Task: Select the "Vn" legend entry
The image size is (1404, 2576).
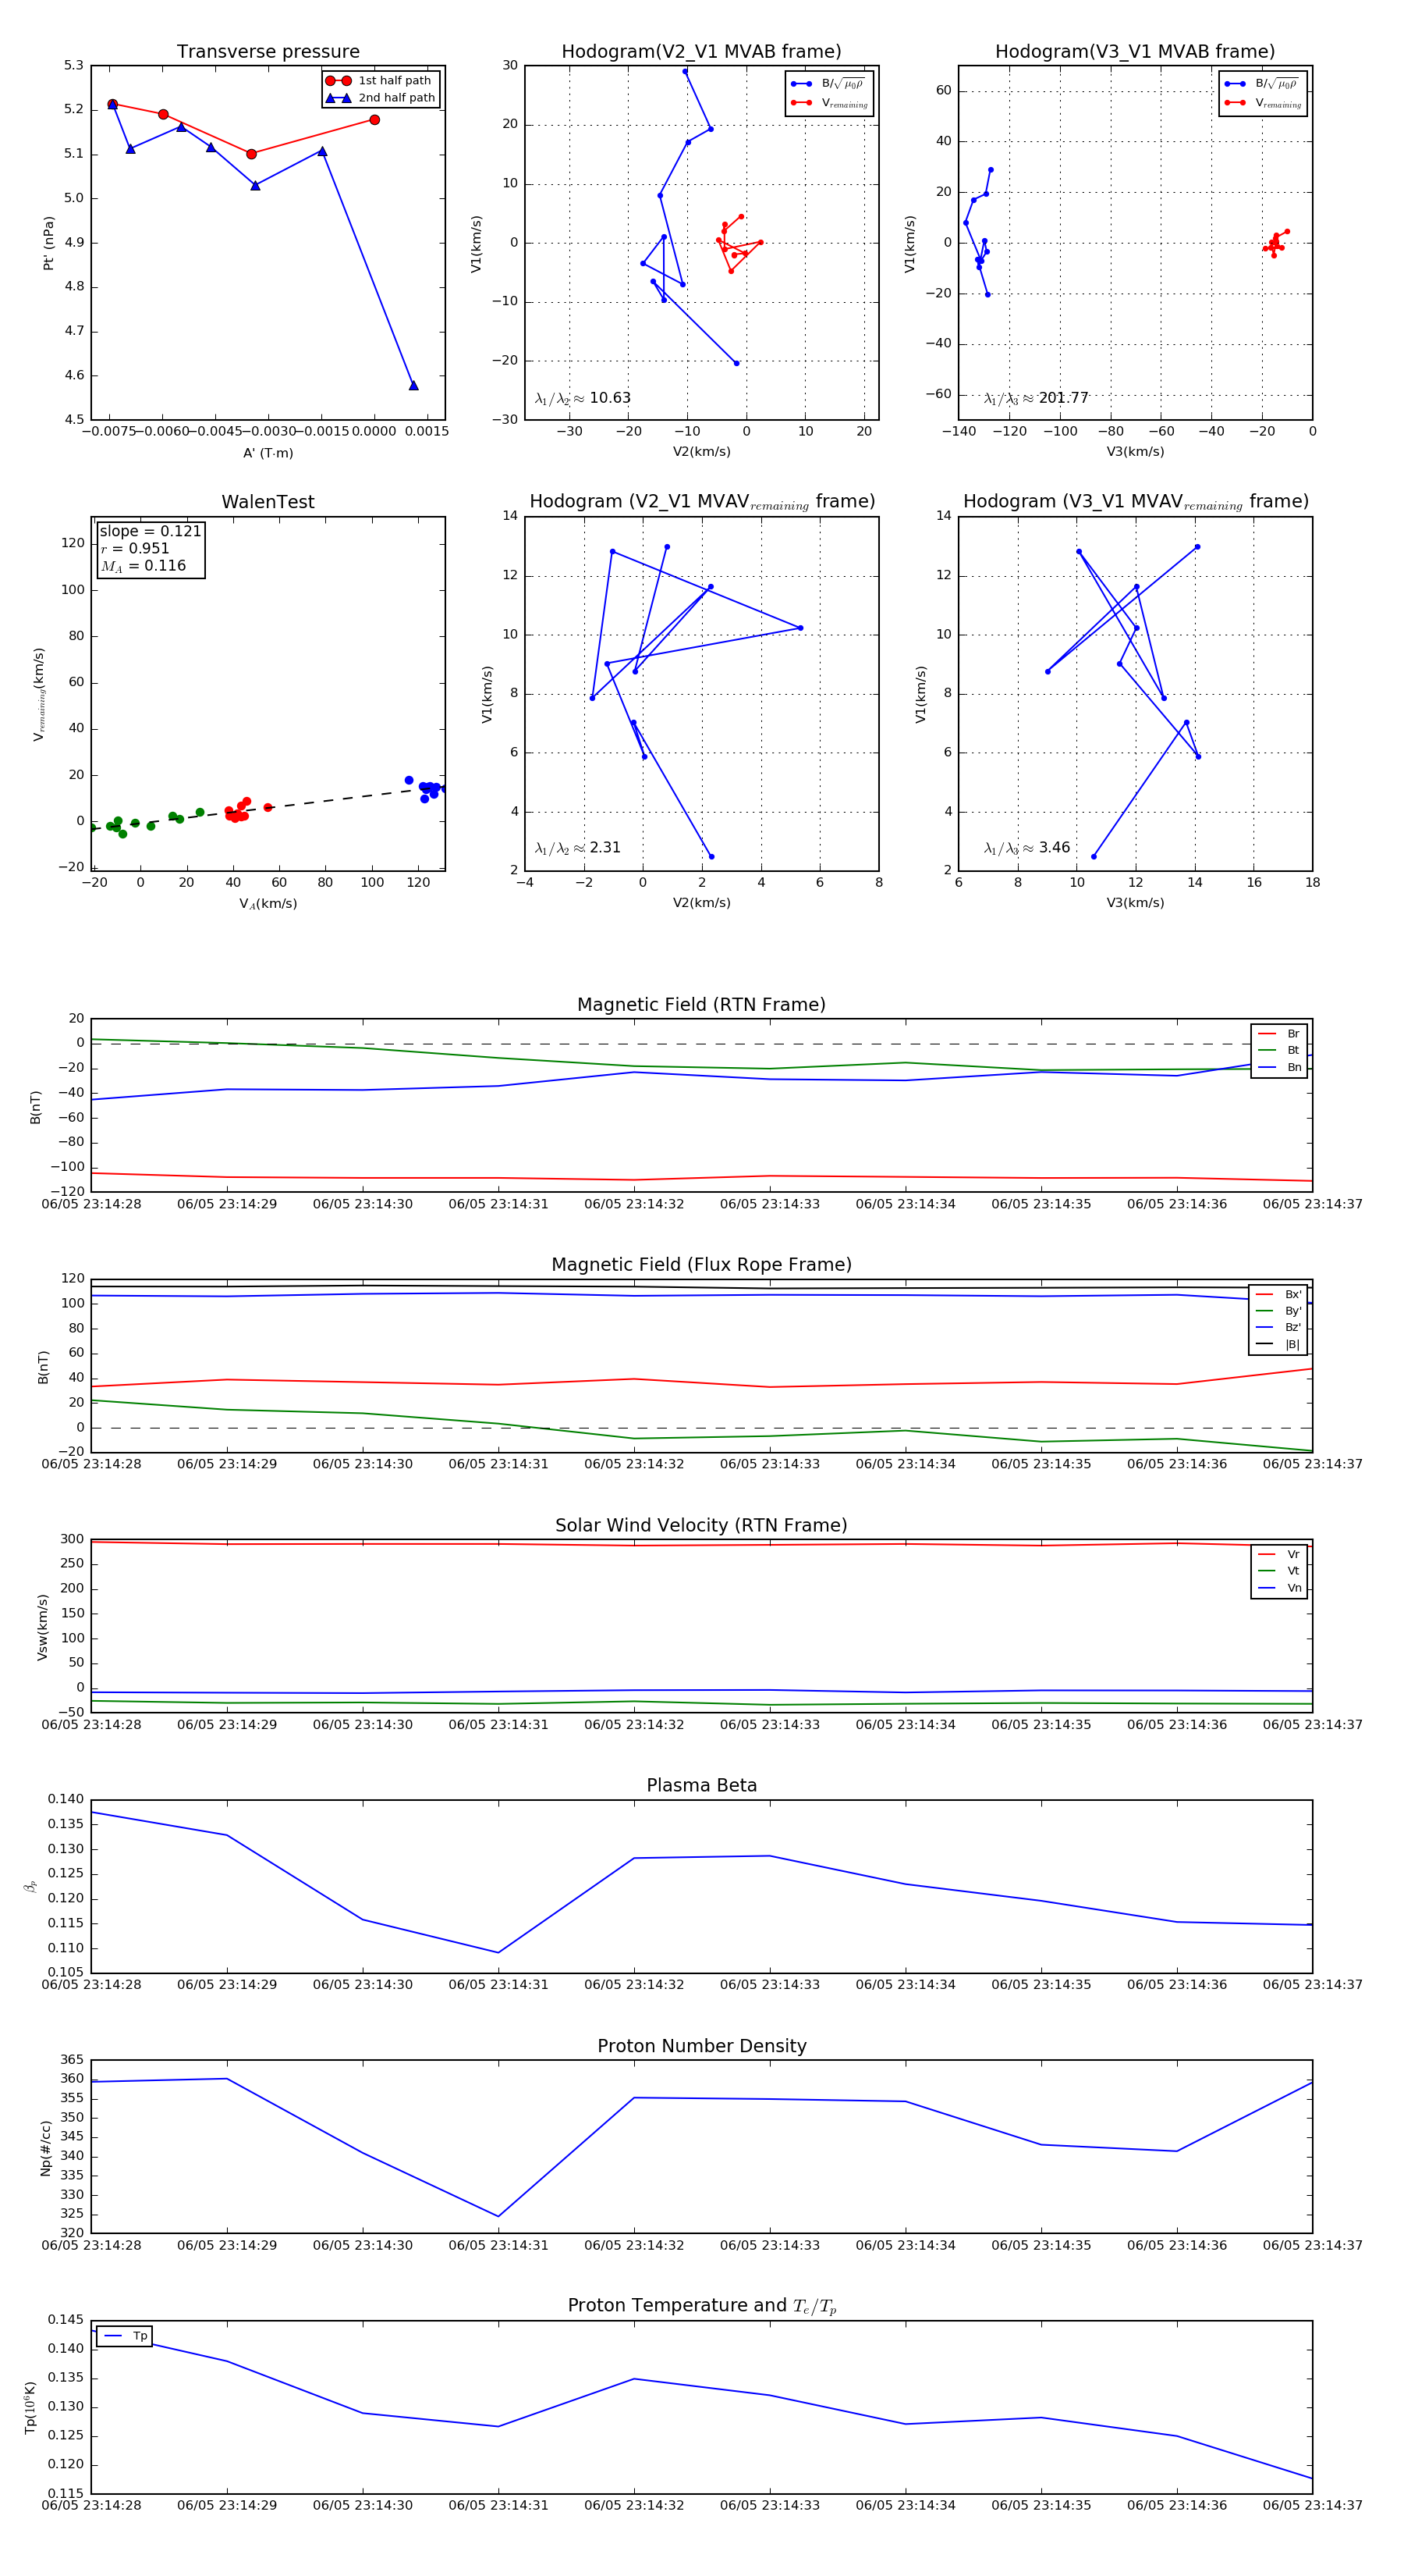Action: pos(1279,1588)
